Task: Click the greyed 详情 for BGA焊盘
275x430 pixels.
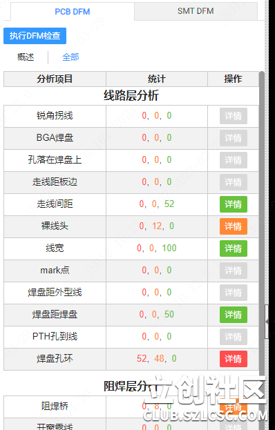Action: coord(234,138)
